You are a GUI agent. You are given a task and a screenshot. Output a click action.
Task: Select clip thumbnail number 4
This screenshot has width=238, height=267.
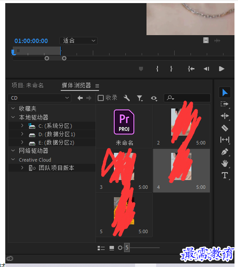pyautogui.click(x=181, y=171)
